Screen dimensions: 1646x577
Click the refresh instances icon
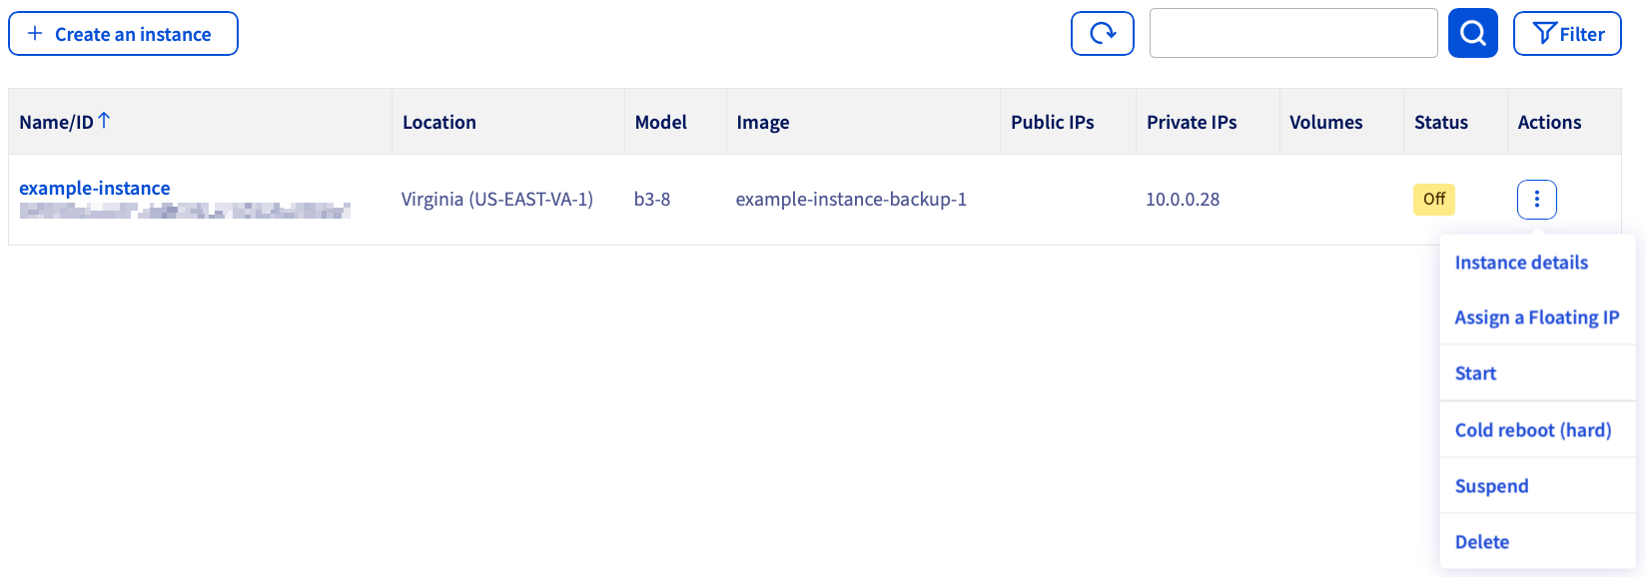[1102, 34]
